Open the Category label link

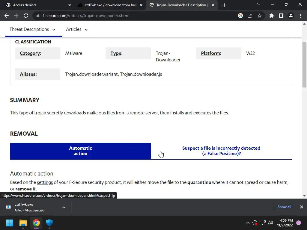(31, 53)
